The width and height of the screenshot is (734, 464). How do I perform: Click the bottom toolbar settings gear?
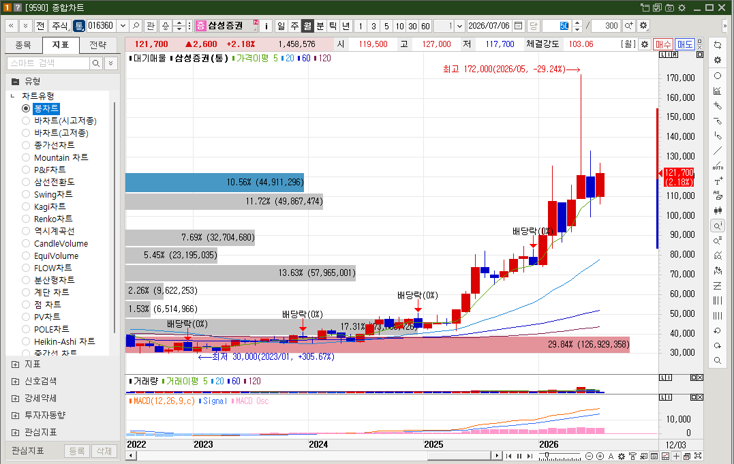point(622,456)
